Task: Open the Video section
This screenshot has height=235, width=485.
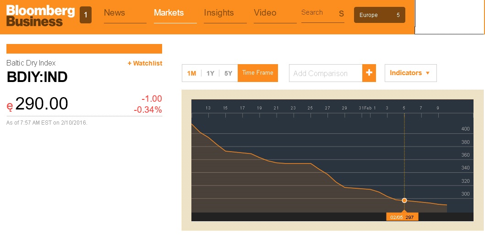Action: [x=265, y=13]
